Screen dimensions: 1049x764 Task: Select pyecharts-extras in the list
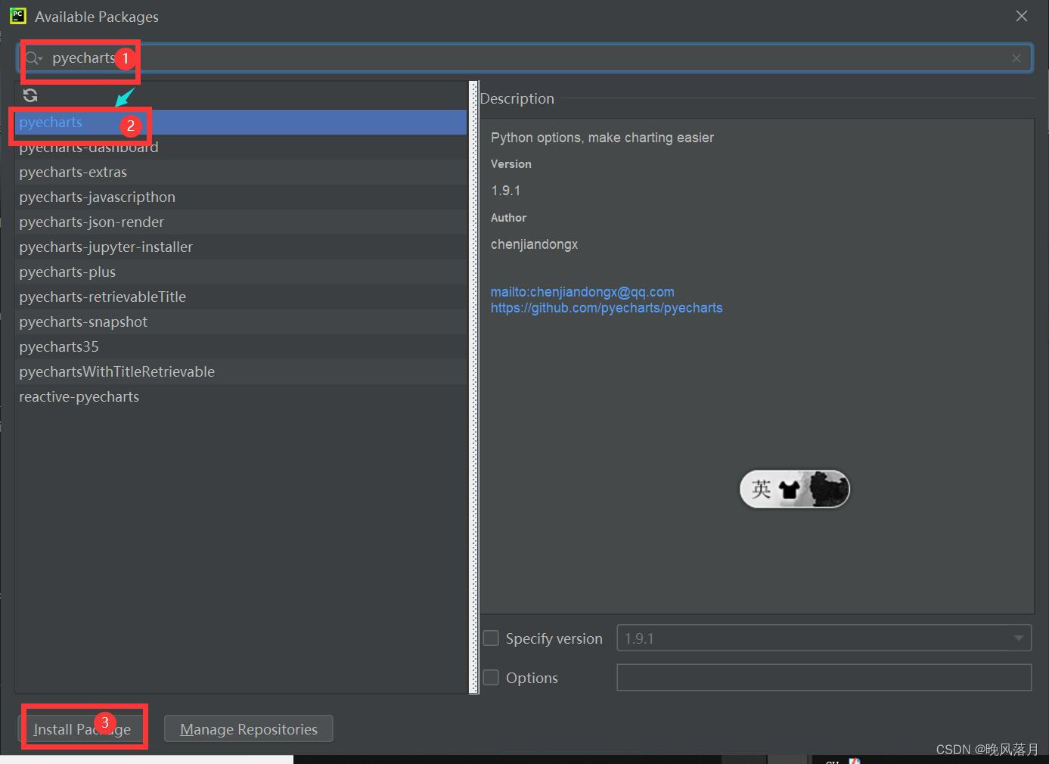click(241, 172)
